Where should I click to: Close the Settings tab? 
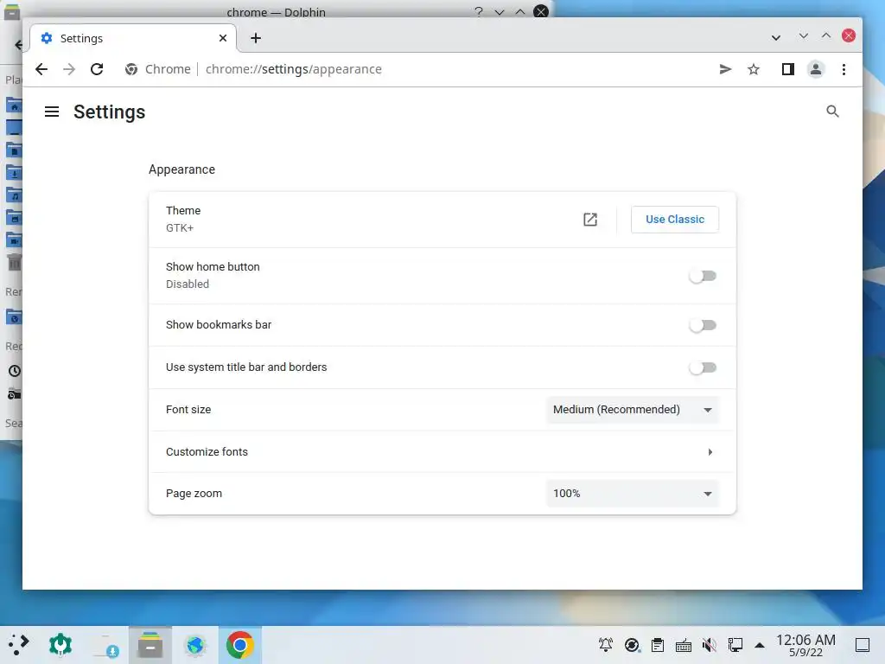(x=223, y=38)
